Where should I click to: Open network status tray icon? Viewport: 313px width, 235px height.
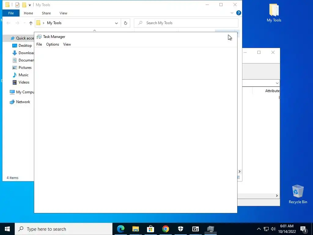click(x=266, y=229)
